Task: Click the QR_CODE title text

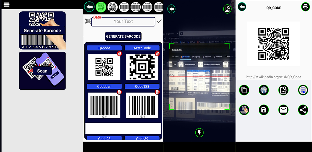Action: pyautogui.click(x=274, y=8)
